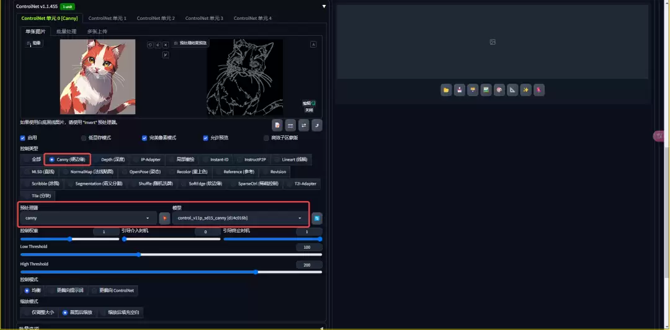The width and height of the screenshot is (670, 330).
Task: Select Segmentation (语义分割) control type
Action: click(x=96, y=184)
